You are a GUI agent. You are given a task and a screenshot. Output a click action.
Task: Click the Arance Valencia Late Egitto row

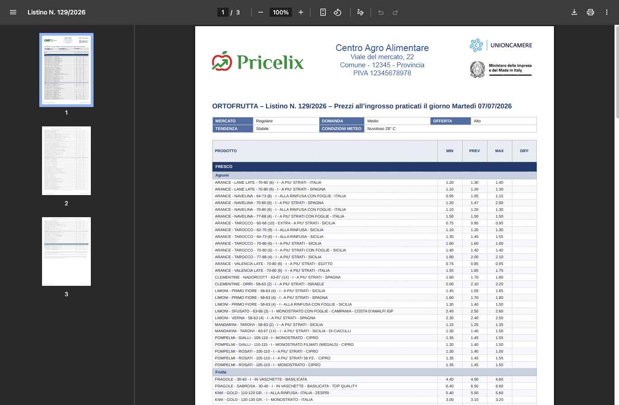point(375,264)
